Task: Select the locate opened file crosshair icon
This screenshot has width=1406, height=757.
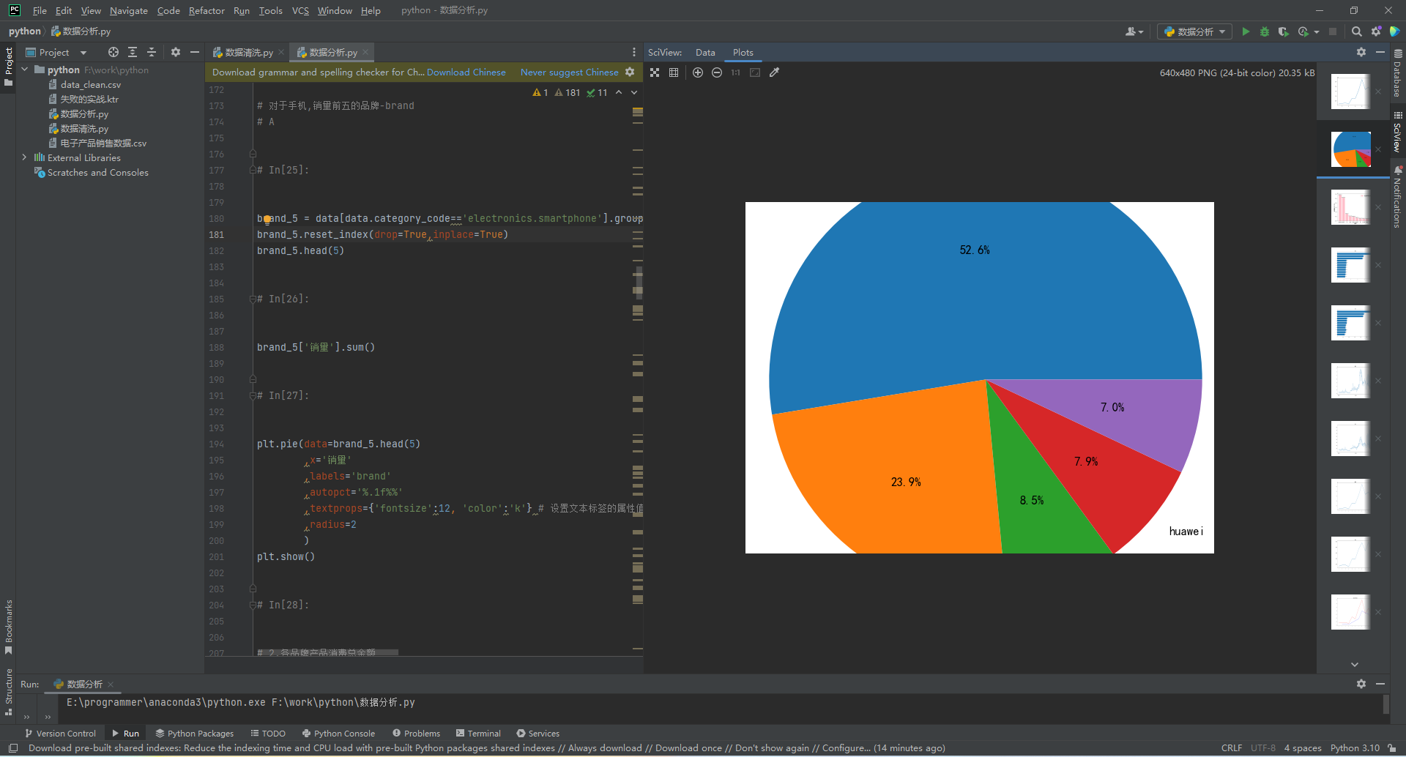Action: (x=113, y=52)
